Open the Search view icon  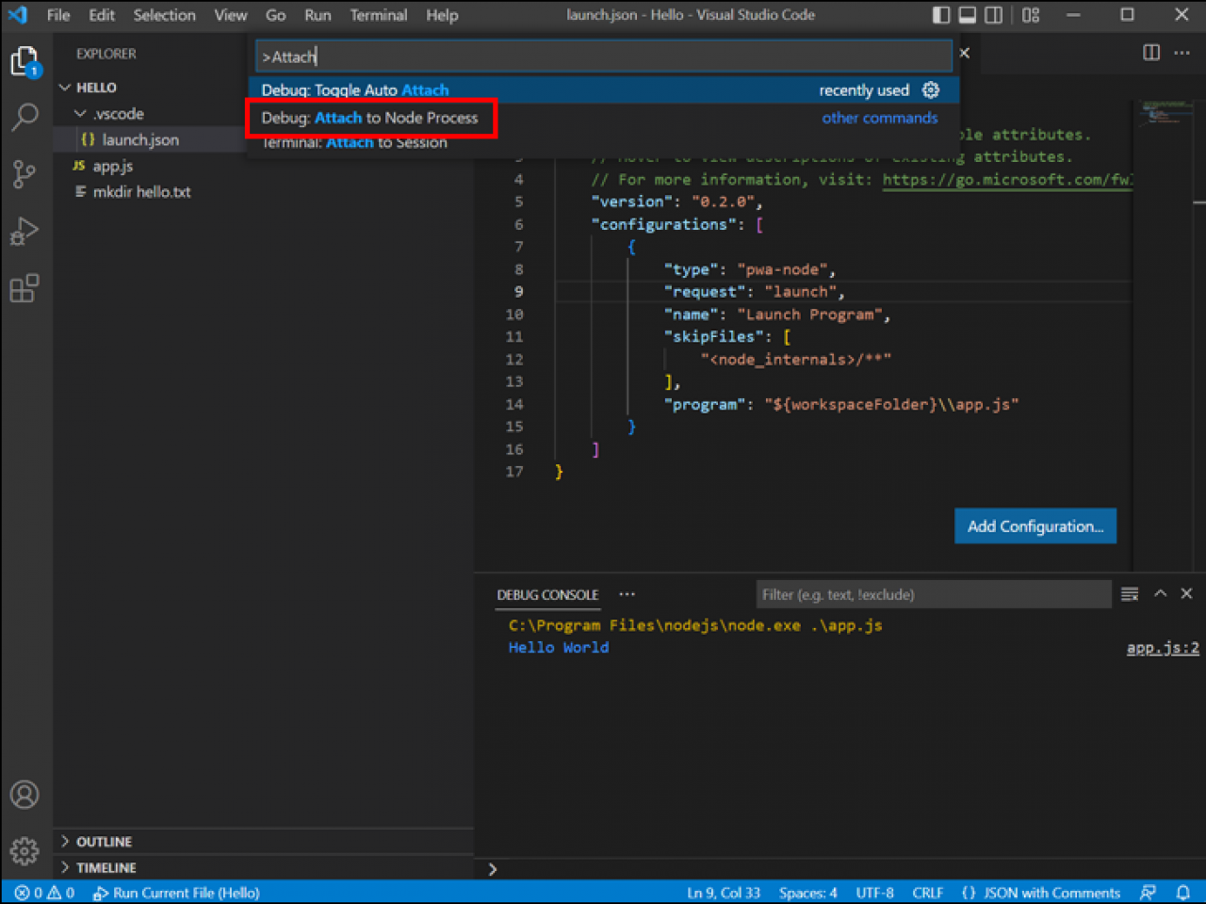pos(24,117)
